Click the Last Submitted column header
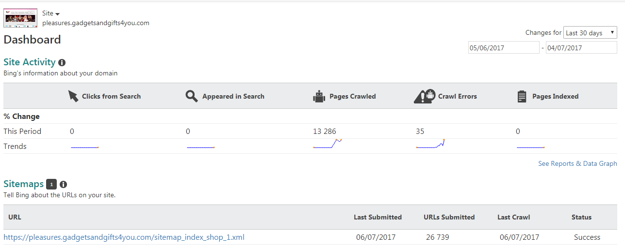 [x=378, y=217]
